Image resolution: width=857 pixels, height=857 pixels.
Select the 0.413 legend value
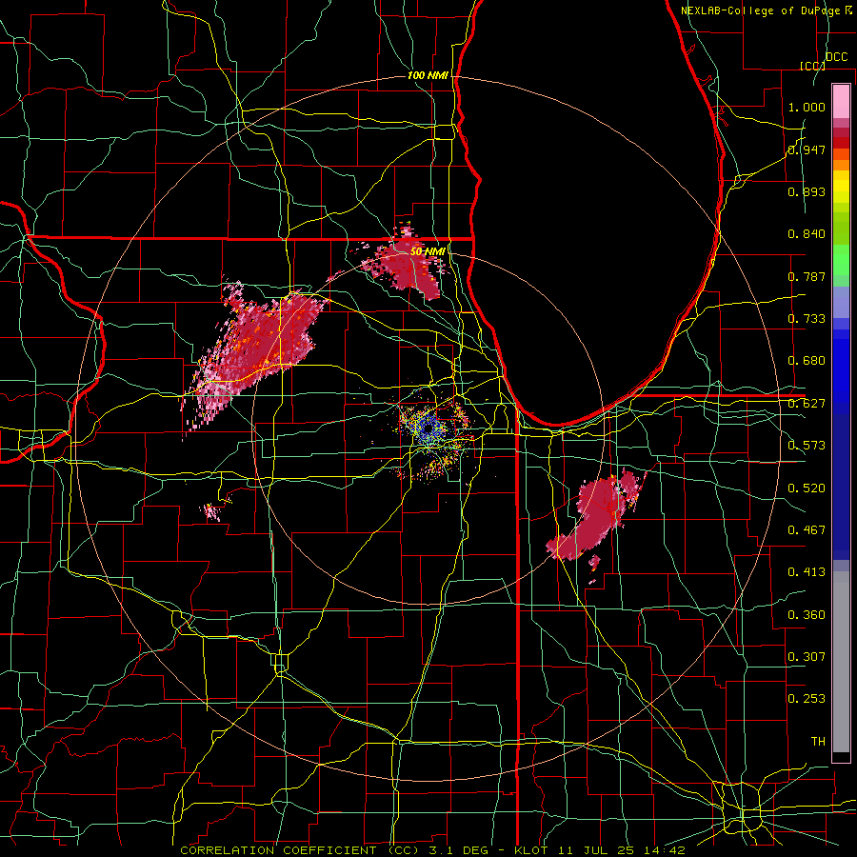pos(807,572)
